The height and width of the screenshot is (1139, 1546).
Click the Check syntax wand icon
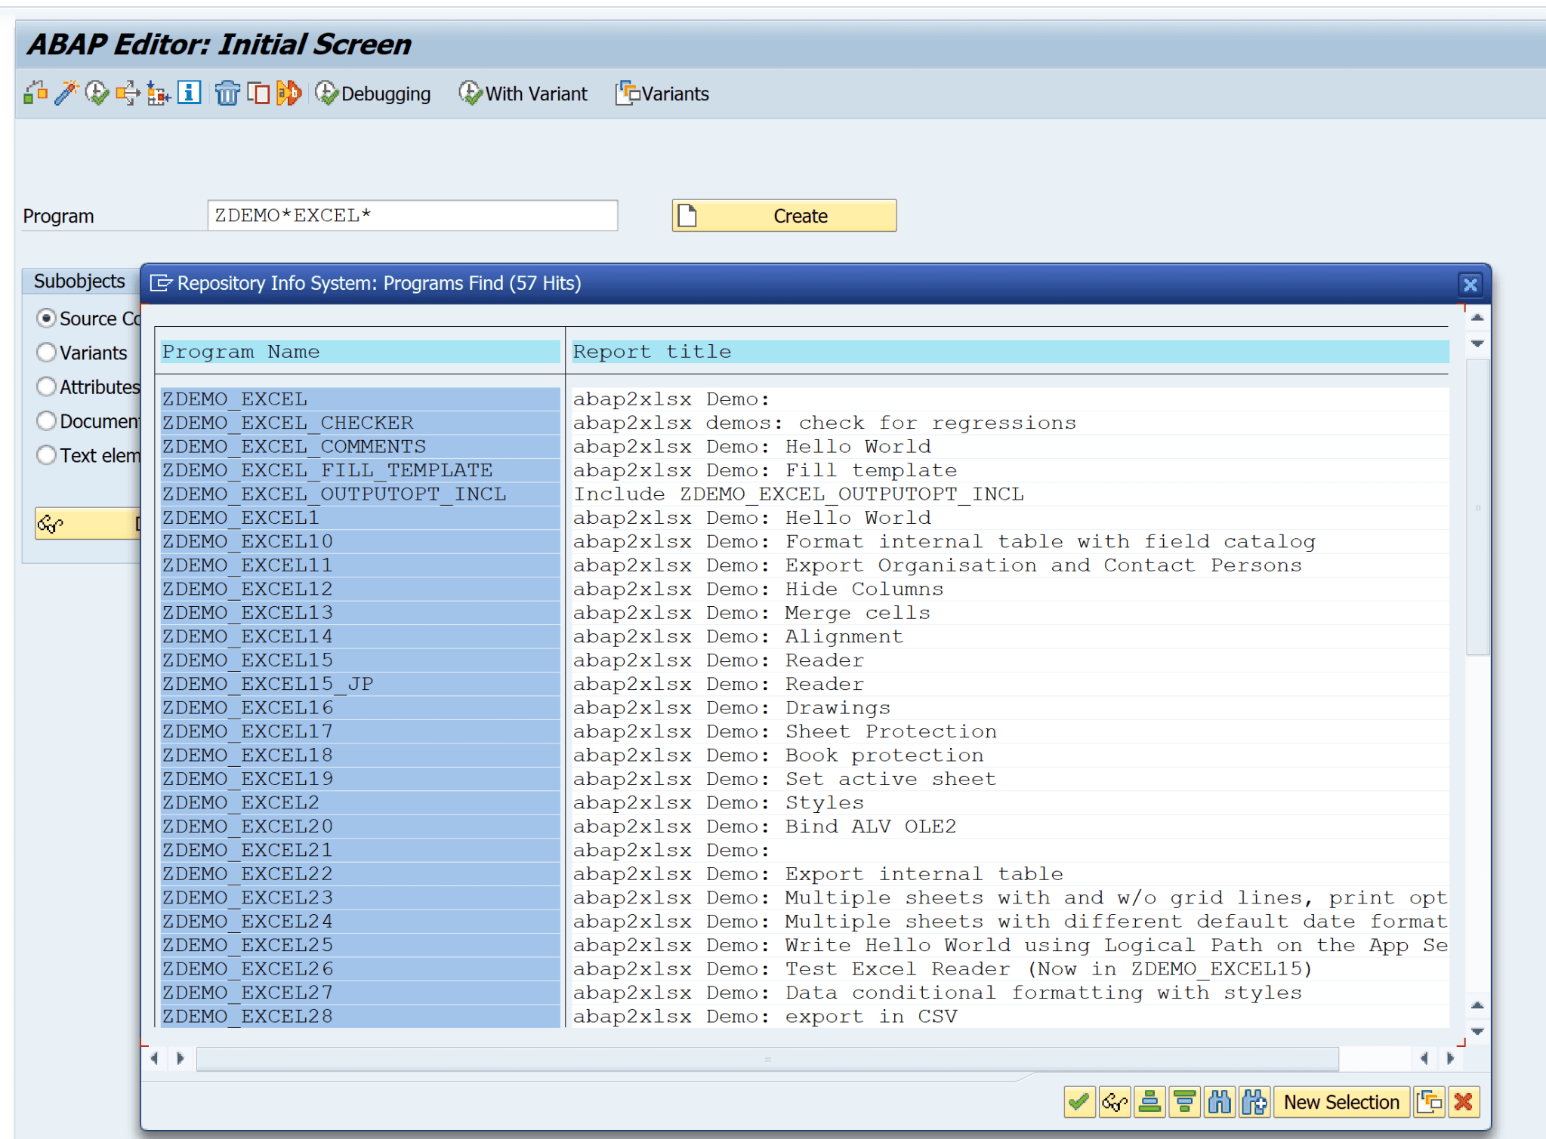pos(66,94)
